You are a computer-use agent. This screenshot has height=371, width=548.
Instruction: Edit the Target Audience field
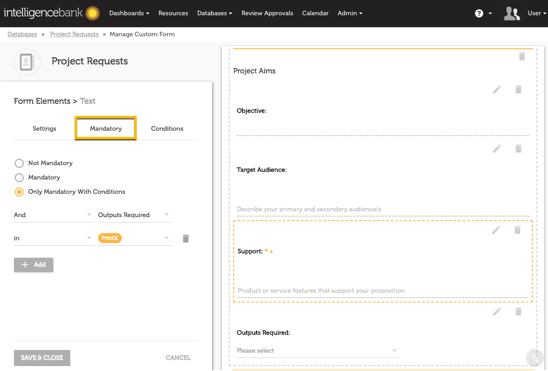pos(497,149)
